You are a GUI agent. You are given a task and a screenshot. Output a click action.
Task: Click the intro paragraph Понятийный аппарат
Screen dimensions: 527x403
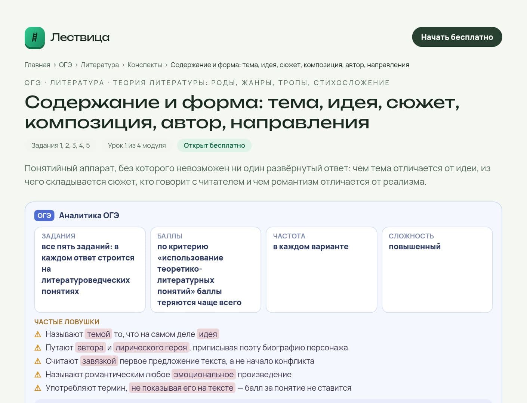tap(258, 175)
